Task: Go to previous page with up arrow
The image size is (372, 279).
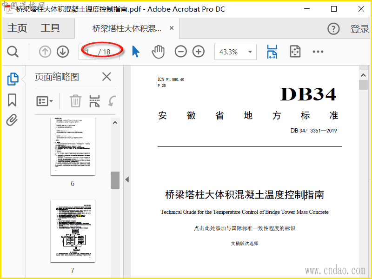Action: [45, 52]
